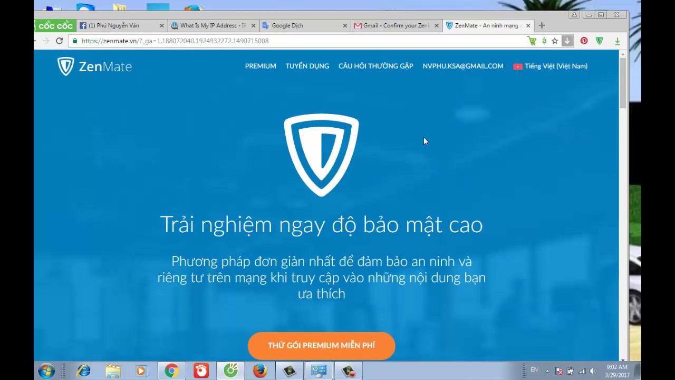Click the taskbar clock showing 9:02 AM
The height and width of the screenshot is (380, 675).
click(x=617, y=371)
